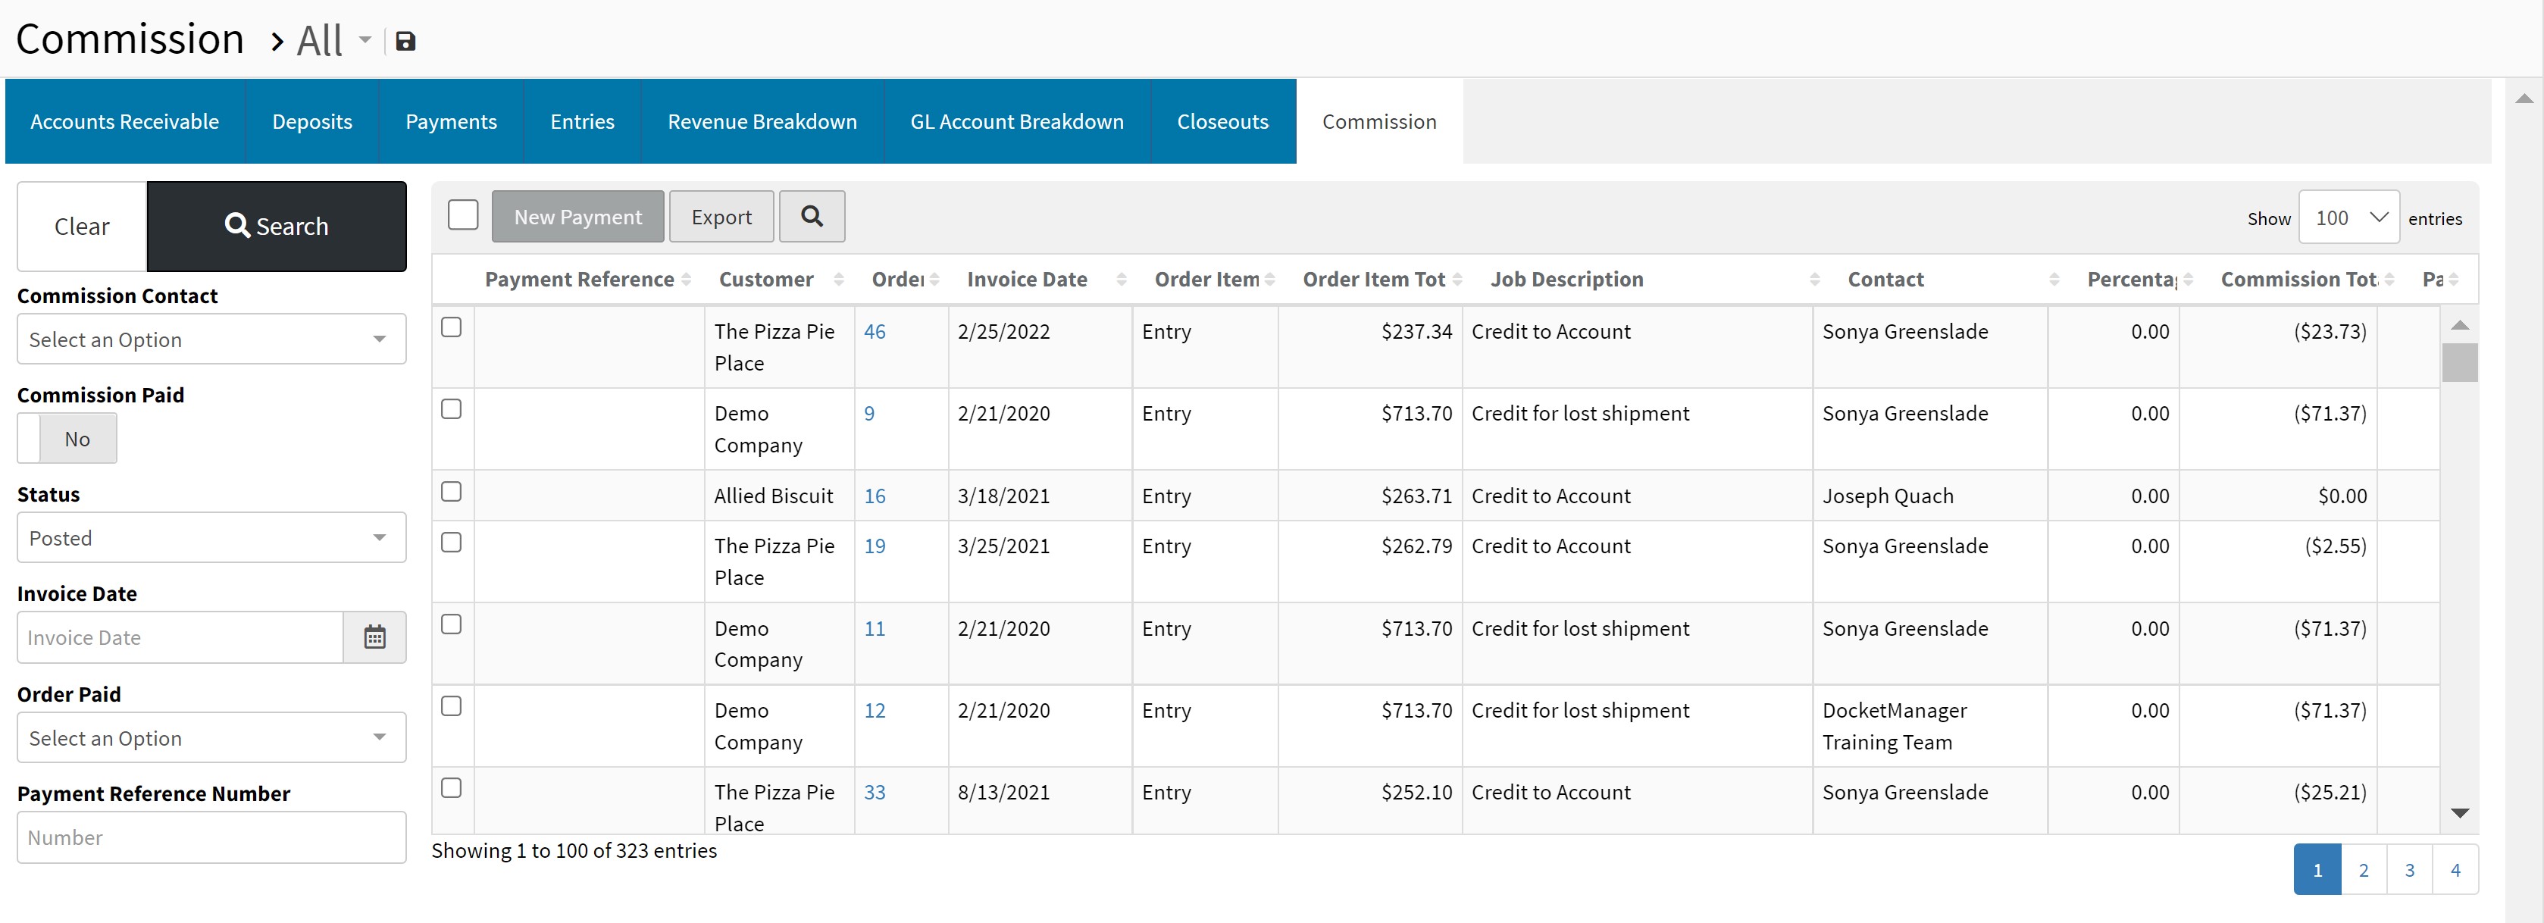Toggle the Commission Paid No switch
The width and height of the screenshot is (2544, 923).
click(x=67, y=438)
